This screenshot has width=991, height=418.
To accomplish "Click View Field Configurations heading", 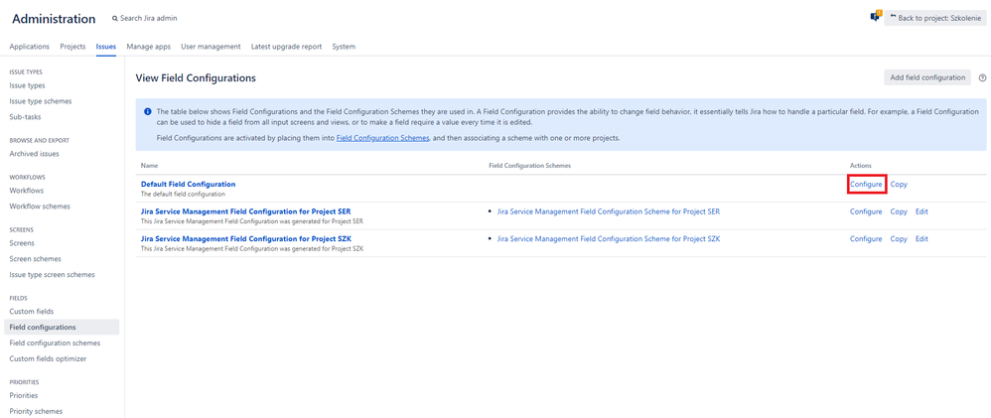I will [x=196, y=78].
